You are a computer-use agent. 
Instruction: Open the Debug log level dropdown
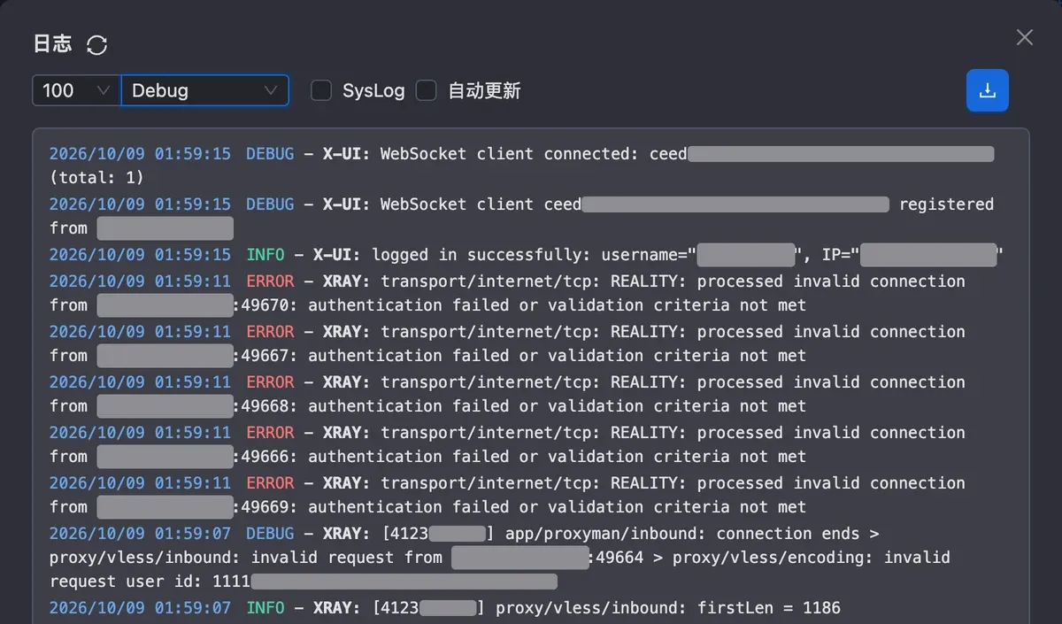[204, 90]
